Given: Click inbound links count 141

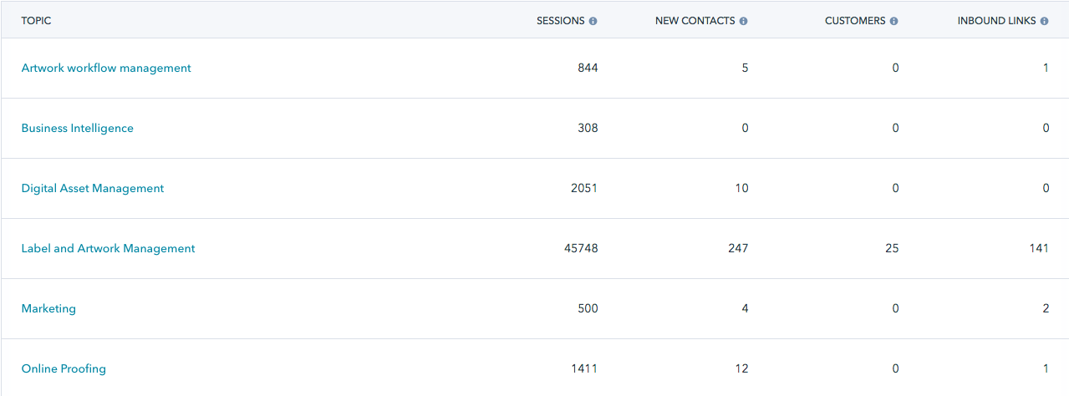Looking at the screenshot, I should (x=1039, y=248).
